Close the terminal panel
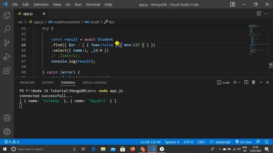 coord(267,82)
